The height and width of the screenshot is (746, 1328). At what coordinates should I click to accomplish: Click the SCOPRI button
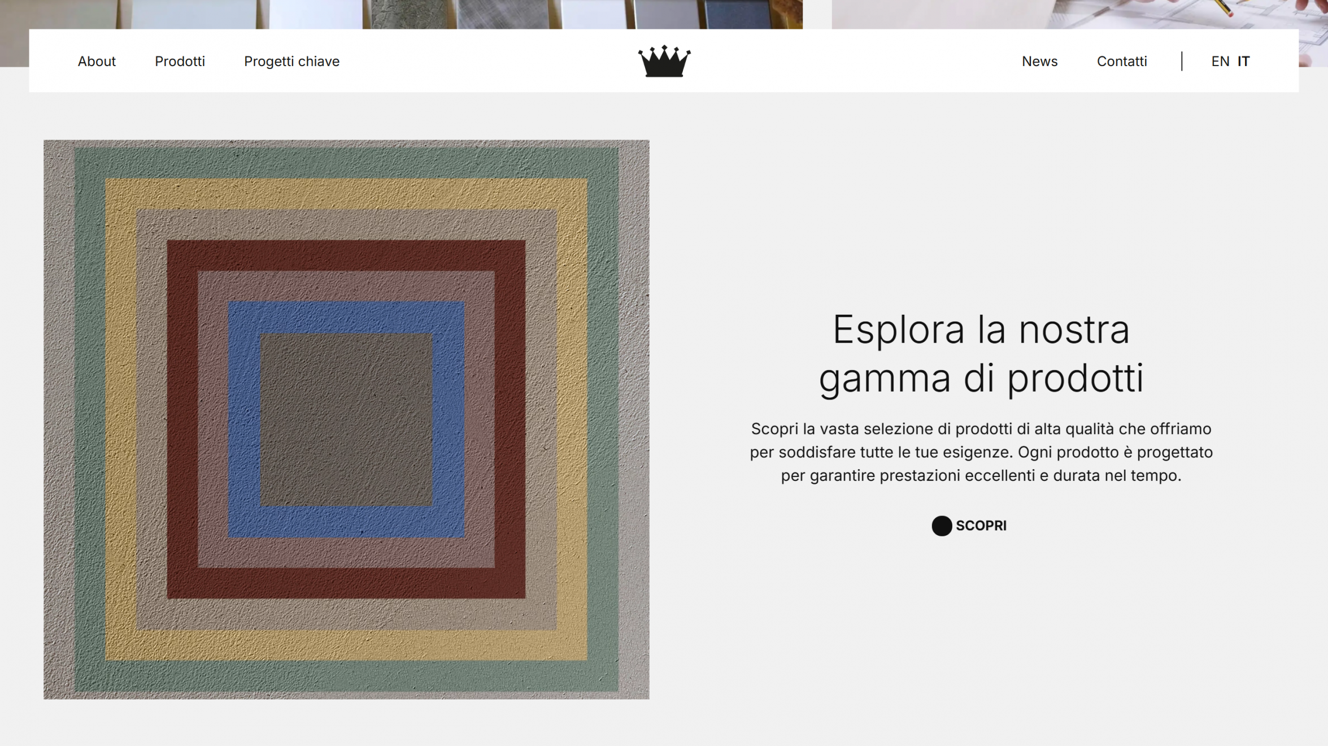(x=969, y=526)
